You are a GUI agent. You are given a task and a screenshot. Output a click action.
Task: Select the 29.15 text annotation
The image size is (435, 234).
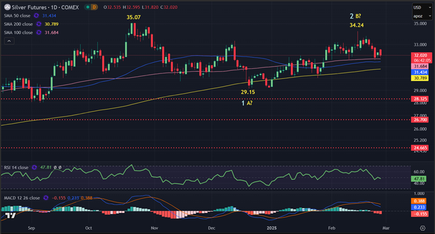point(248,92)
